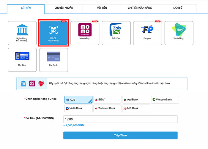Click the QR scan instruction text
The image size is (208, 149).
109,83
